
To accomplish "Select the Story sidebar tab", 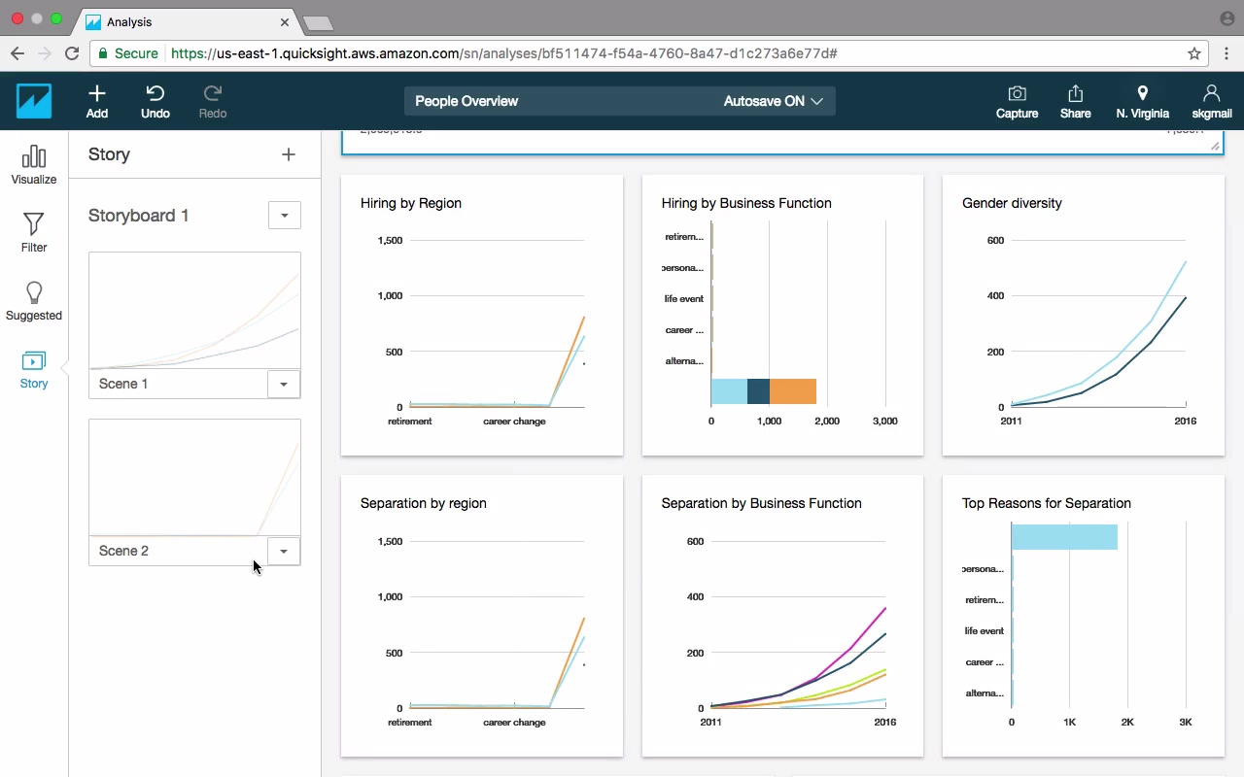I will (x=34, y=369).
